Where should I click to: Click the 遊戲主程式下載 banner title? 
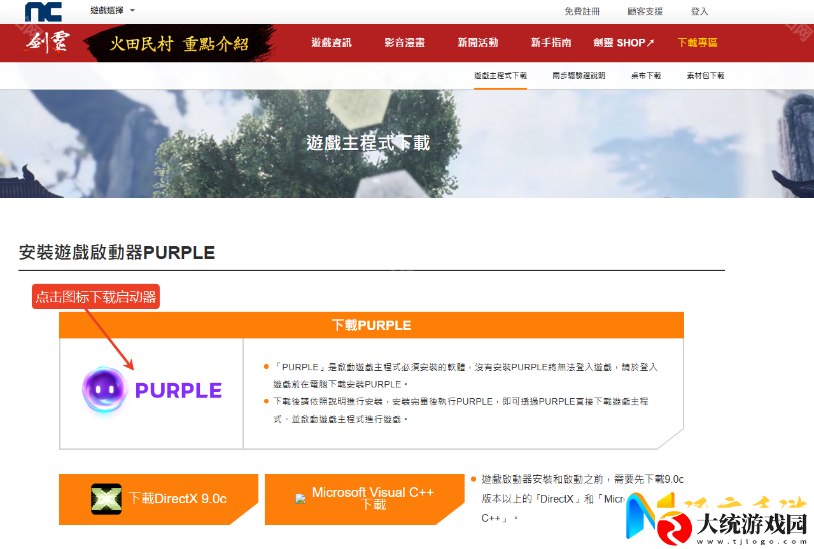368,142
